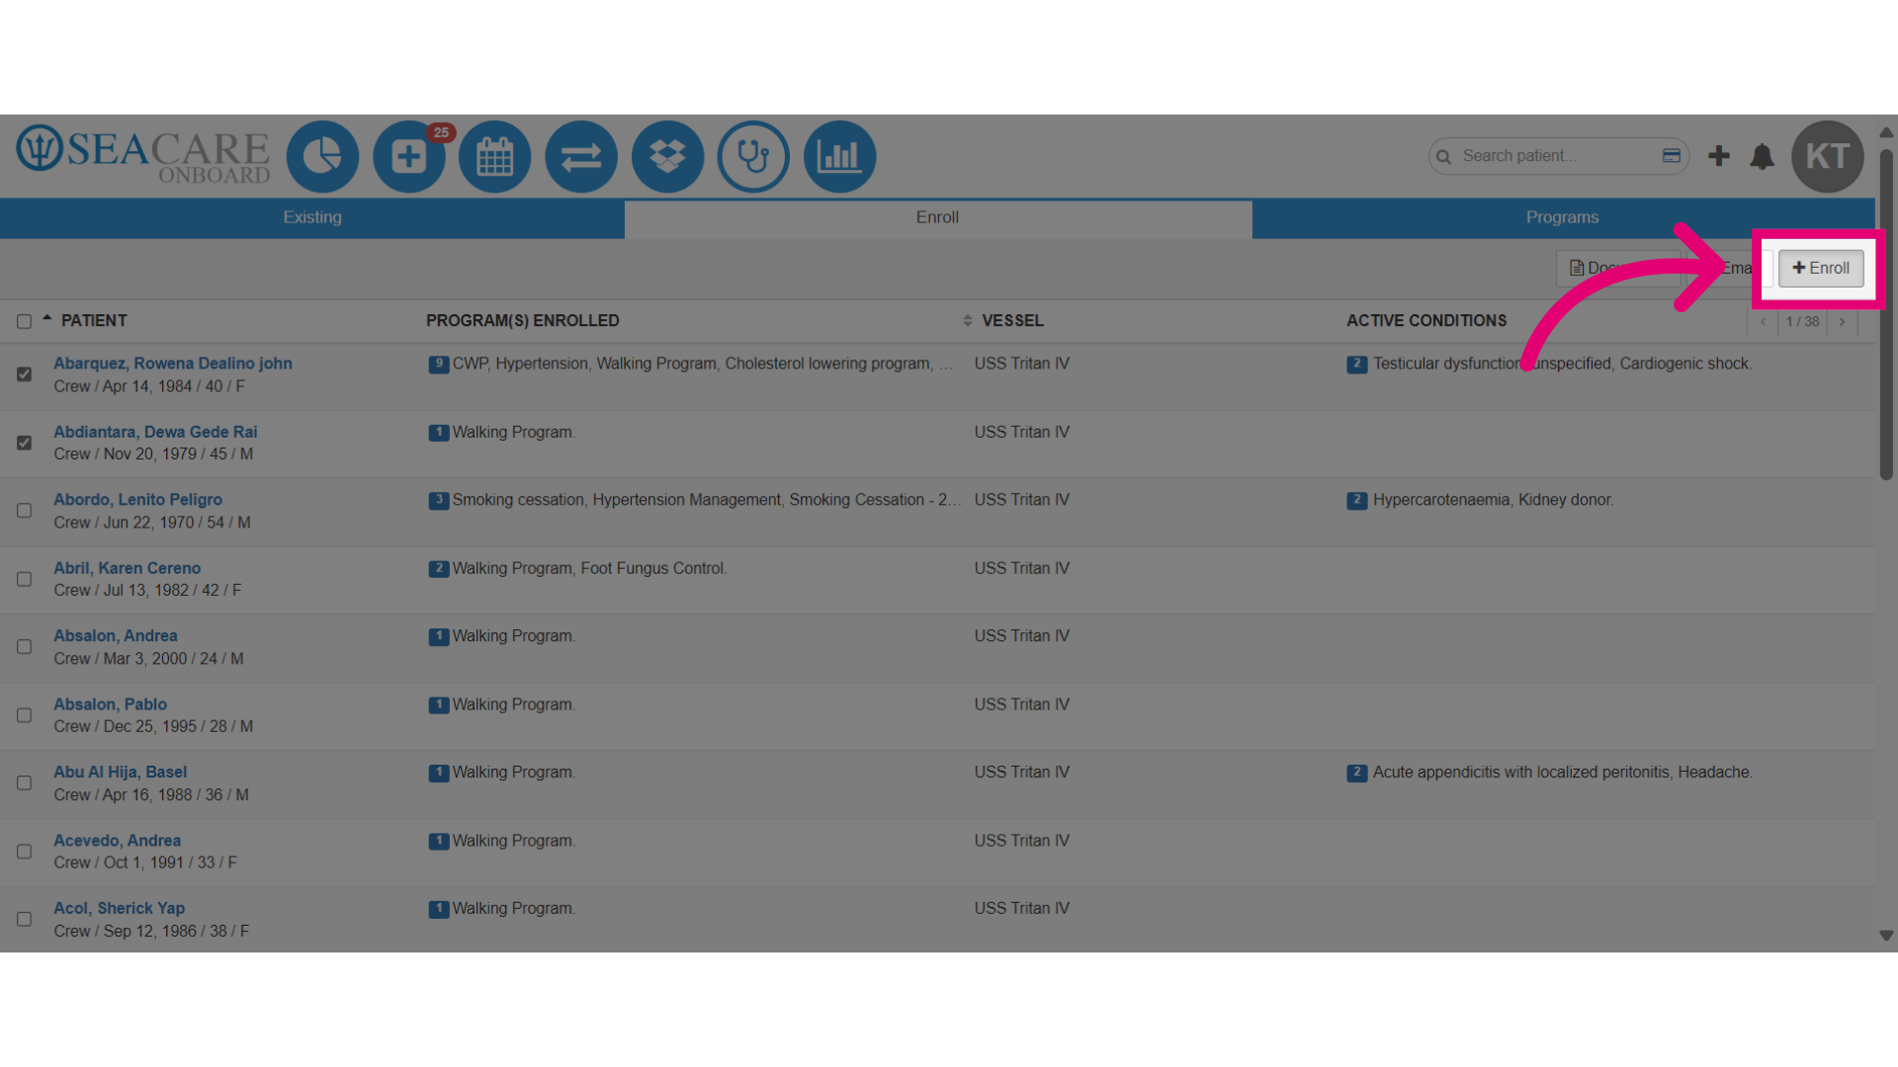
Task: Open patient Abril, Karen Cereno
Action: 127,568
